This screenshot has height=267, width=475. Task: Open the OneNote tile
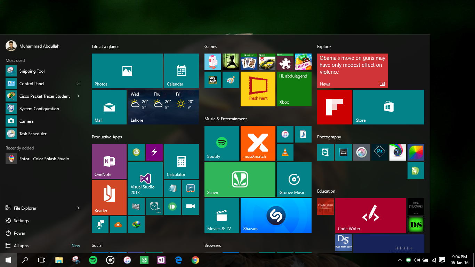coord(109,161)
